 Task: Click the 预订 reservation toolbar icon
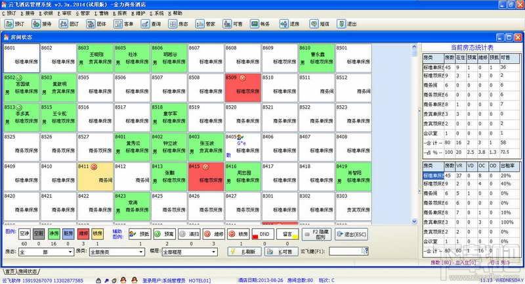click(x=14, y=24)
